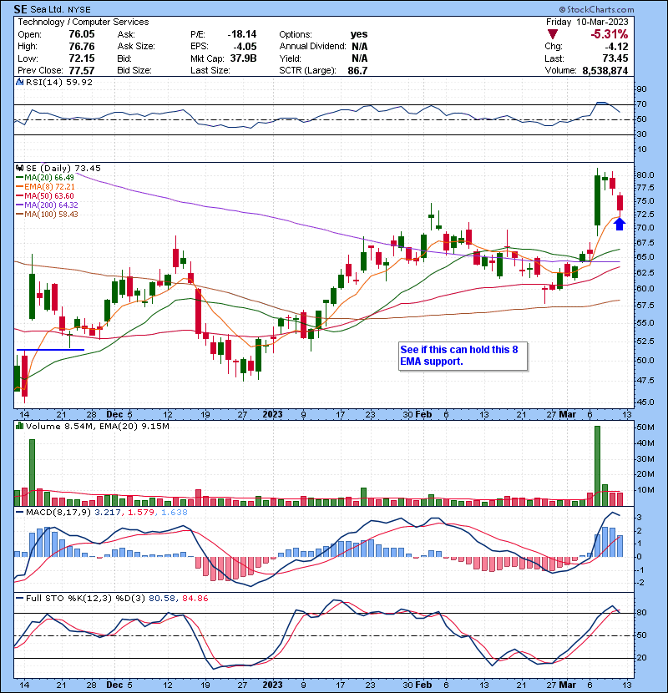
Task: Click the RSI indicator icon beside RSI(14)
Action: (19, 82)
